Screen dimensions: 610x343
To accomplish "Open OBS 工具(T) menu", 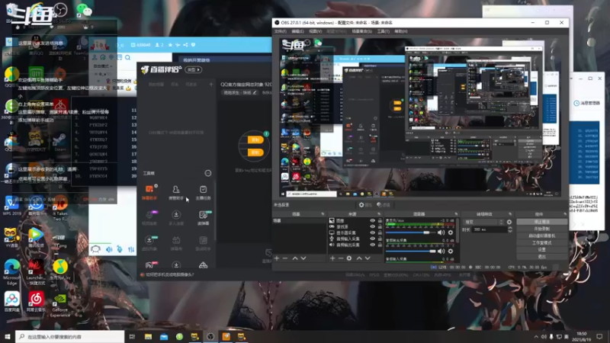I will pos(384,31).
